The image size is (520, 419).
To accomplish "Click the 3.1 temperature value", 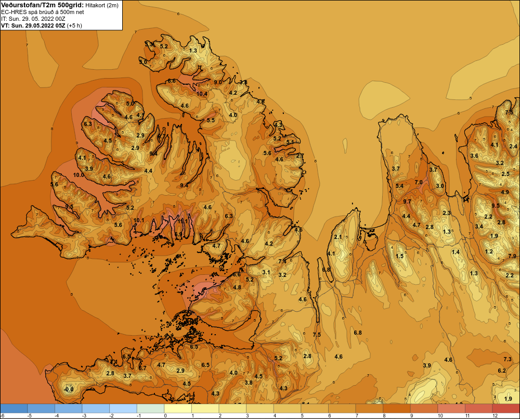I will 266,272.
